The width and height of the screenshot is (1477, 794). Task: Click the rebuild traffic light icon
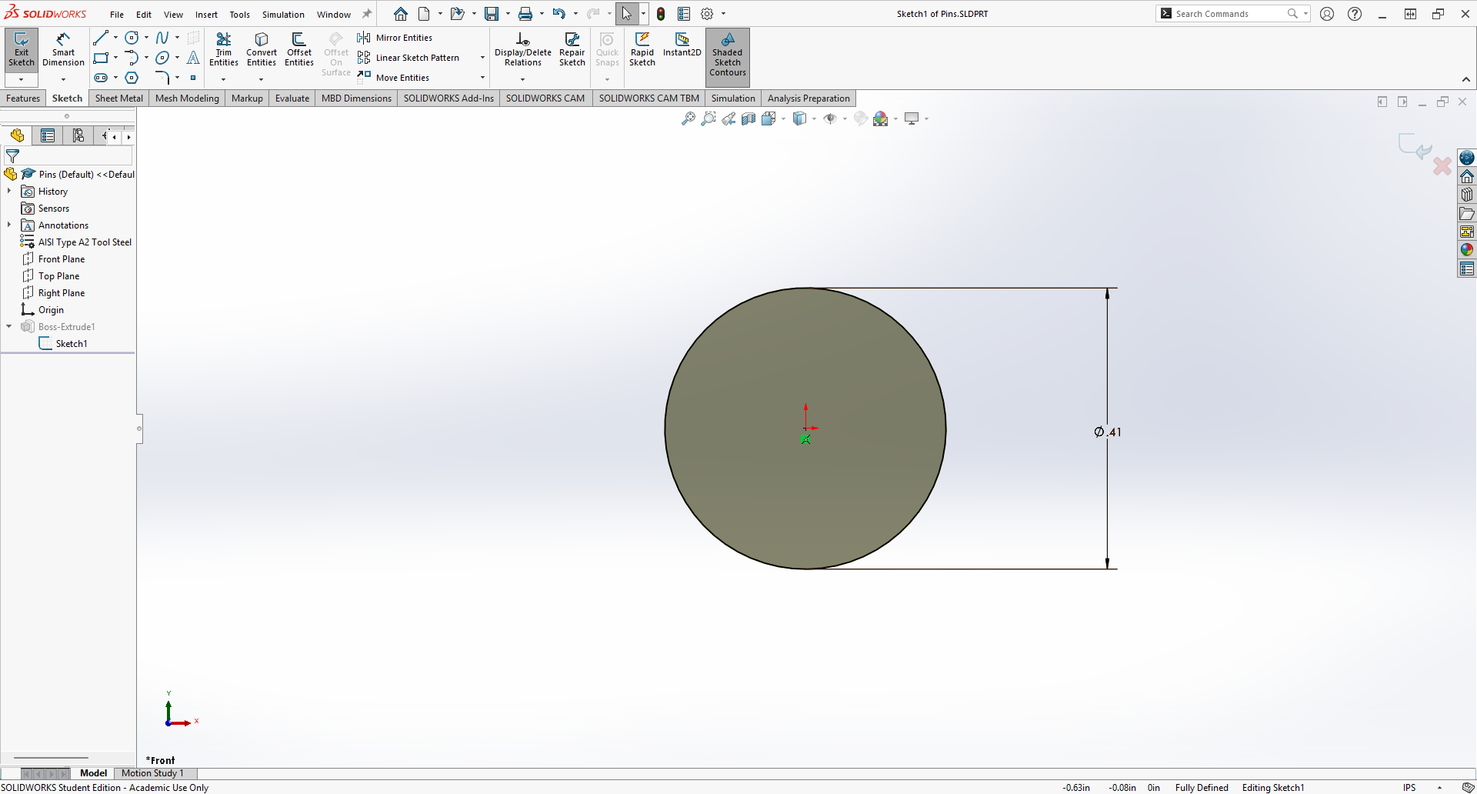click(661, 14)
